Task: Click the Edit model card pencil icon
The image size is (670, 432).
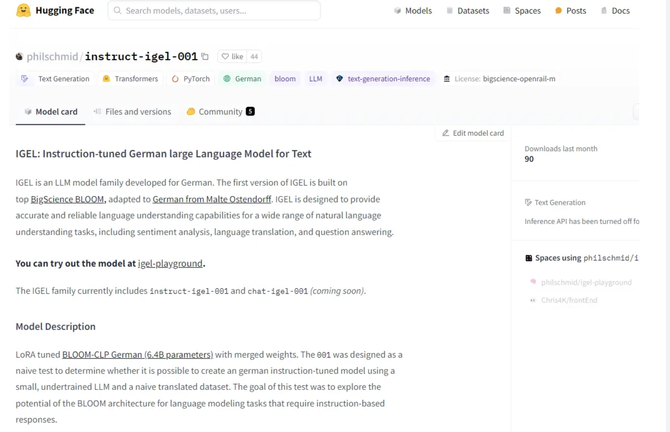Action: tap(446, 133)
